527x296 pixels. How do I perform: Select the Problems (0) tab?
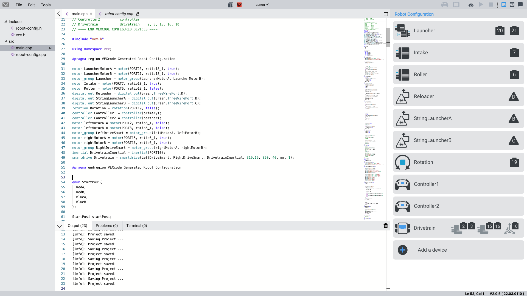[107, 226]
